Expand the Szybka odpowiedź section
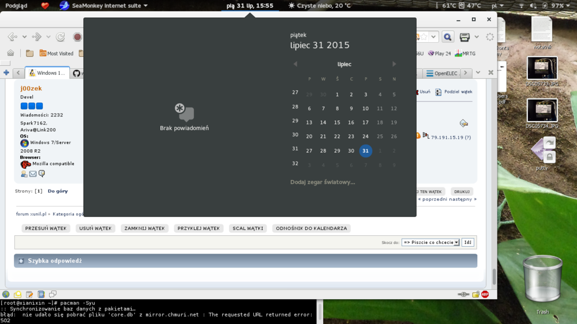 pos(21,261)
